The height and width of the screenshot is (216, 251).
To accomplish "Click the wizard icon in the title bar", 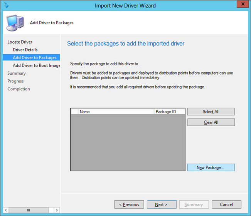I will tap(6, 5).
